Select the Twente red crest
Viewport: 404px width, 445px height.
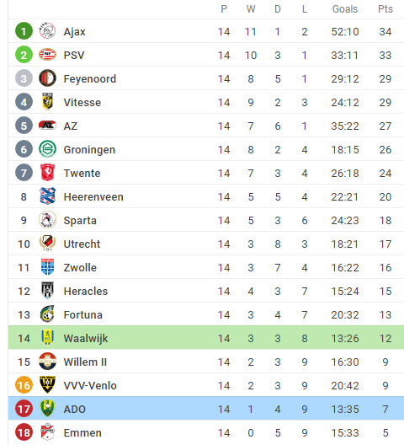[47, 172]
